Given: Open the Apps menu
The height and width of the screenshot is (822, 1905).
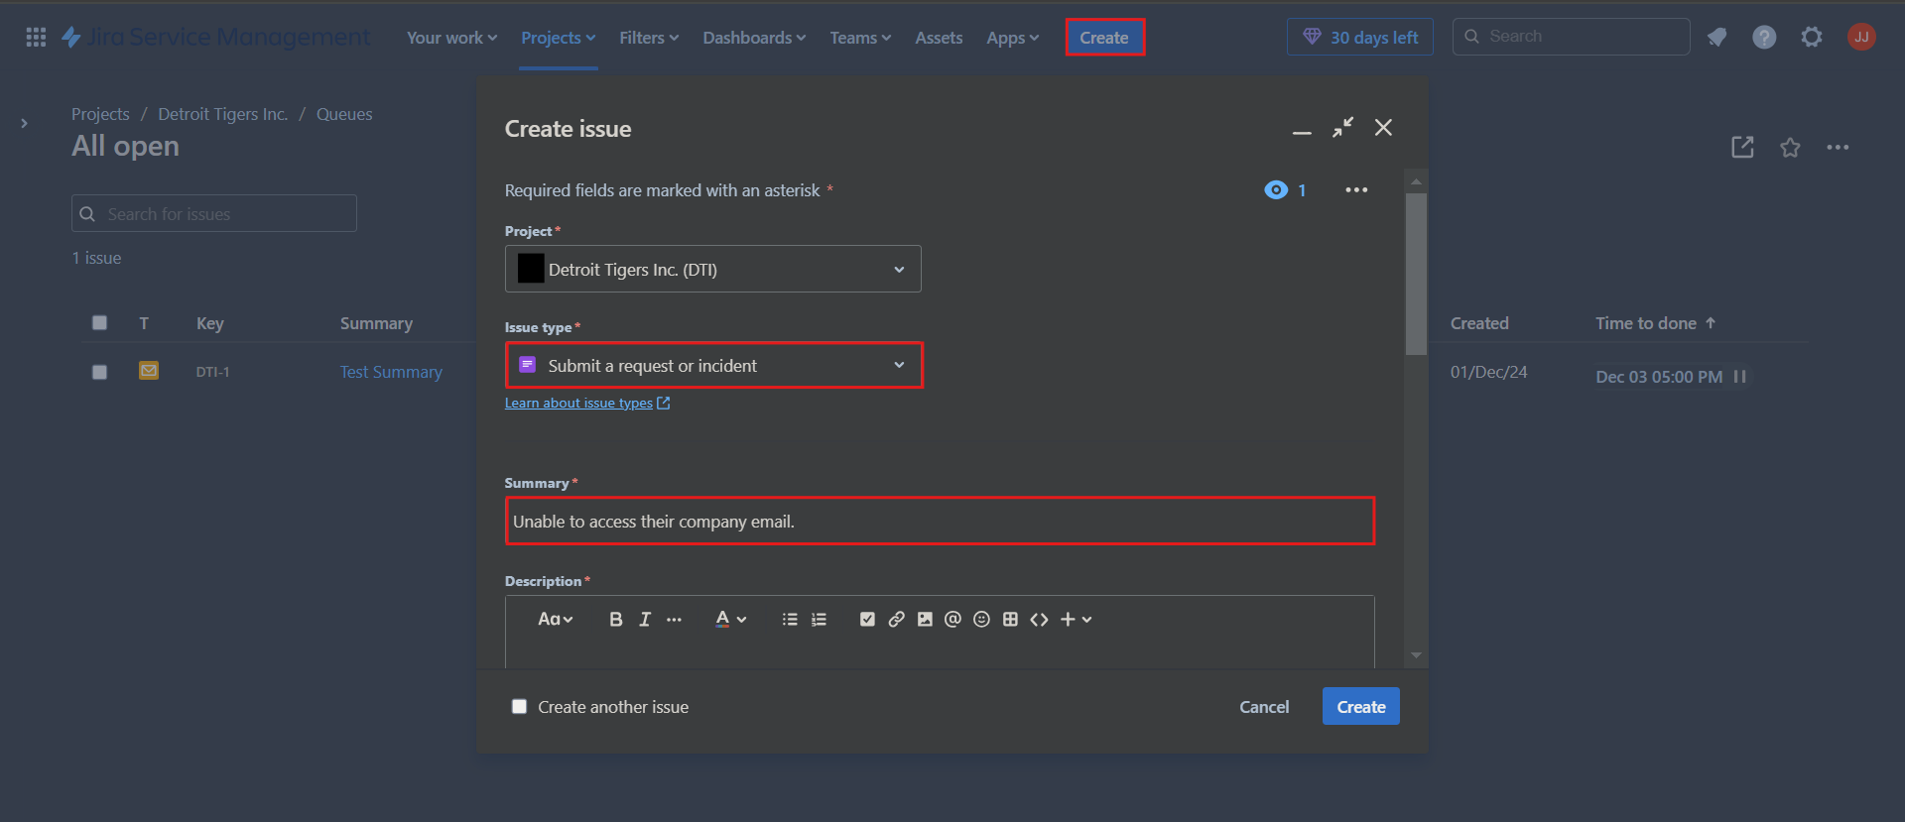Looking at the screenshot, I should (1012, 38).
